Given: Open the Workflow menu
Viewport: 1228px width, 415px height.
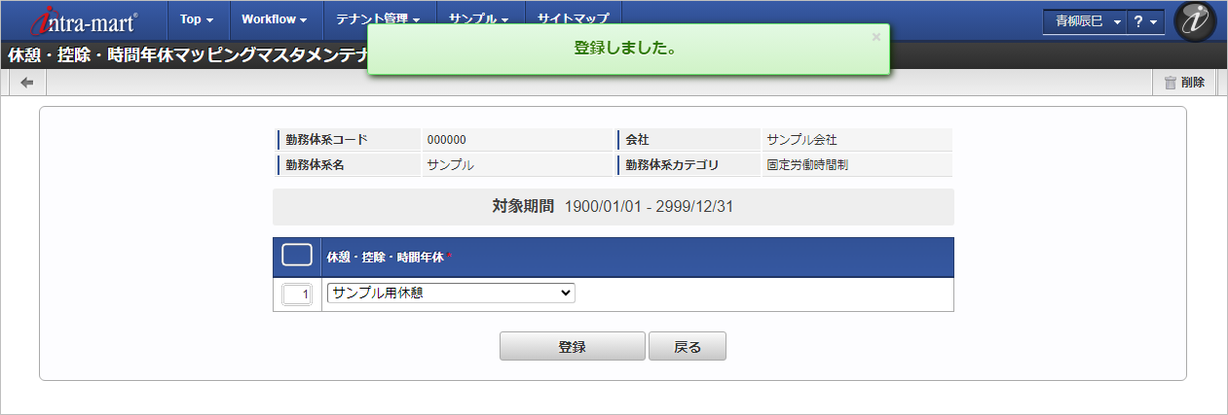Looking at the screenshot, I should click(x=275, y=19).
